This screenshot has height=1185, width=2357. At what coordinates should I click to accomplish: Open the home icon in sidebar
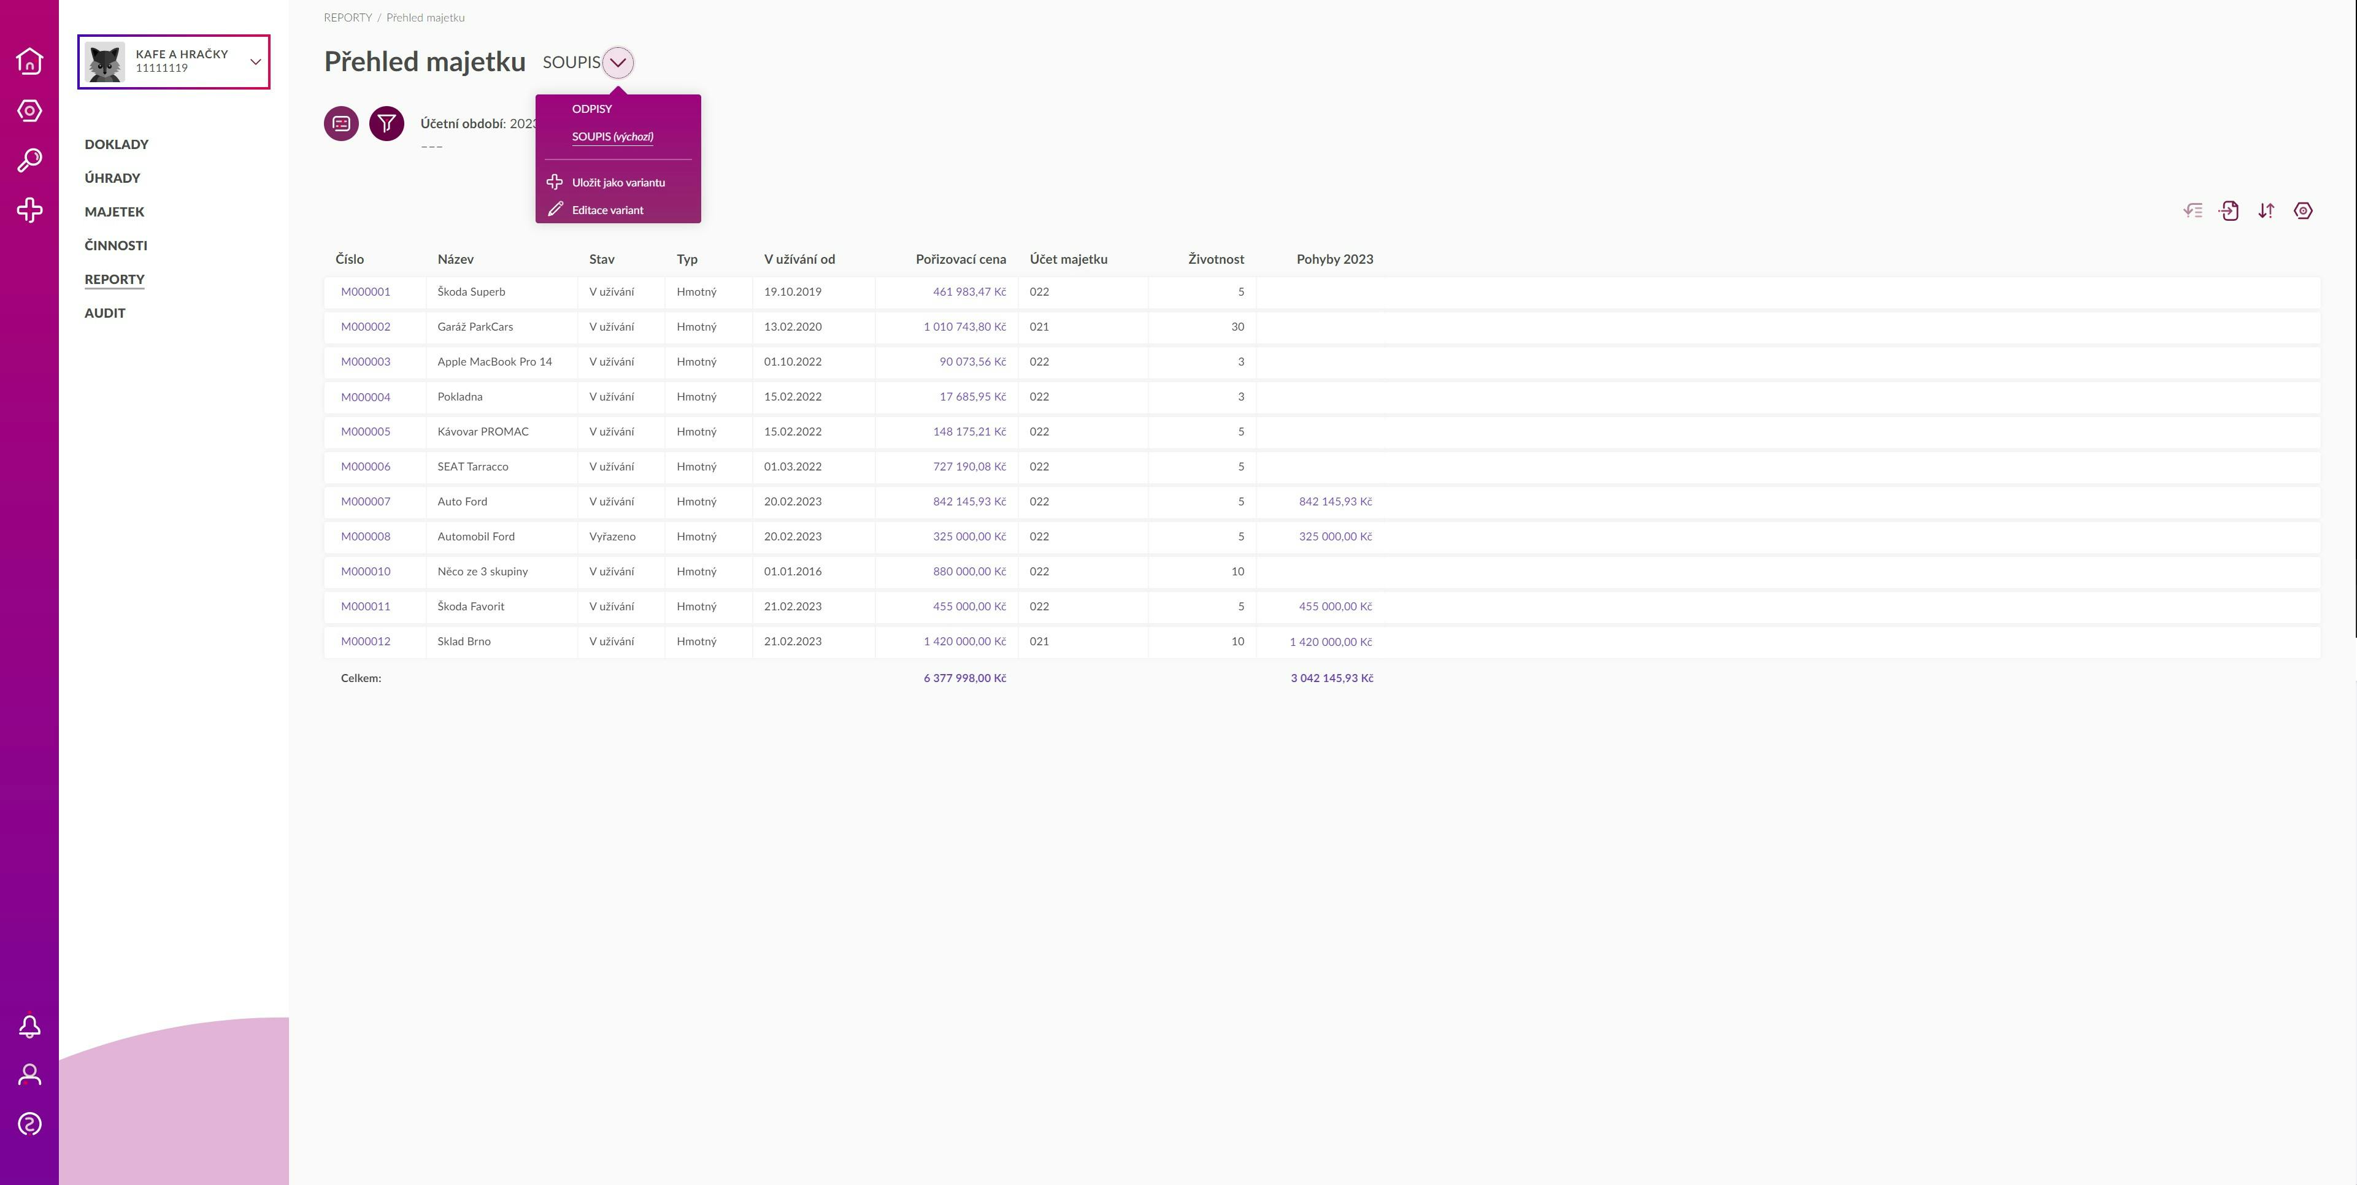pyautogui.click(x=29, y=60)
